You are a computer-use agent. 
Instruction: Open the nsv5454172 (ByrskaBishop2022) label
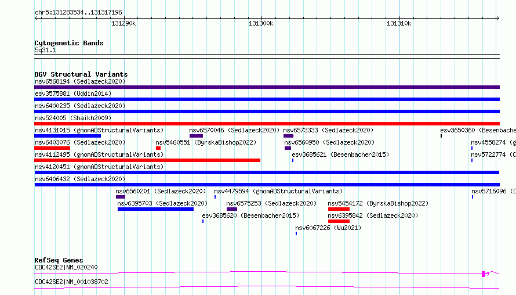(x=378, y=203)
